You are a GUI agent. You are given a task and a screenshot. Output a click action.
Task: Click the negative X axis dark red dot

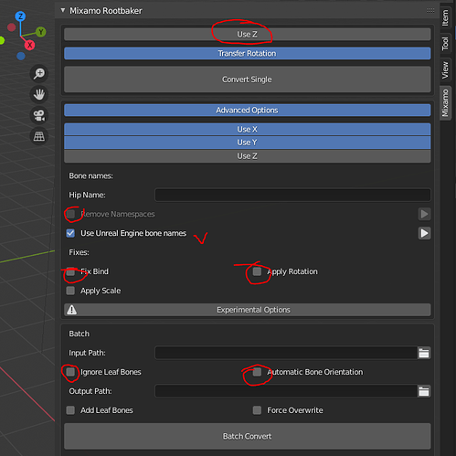(x=12, y=27)
